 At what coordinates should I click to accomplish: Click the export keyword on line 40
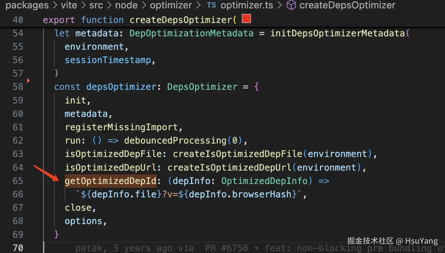[x=59, y=20]
